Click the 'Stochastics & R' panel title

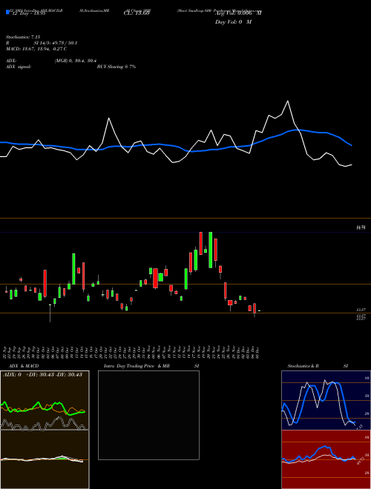pyautogui.click(x=303, y=366)
